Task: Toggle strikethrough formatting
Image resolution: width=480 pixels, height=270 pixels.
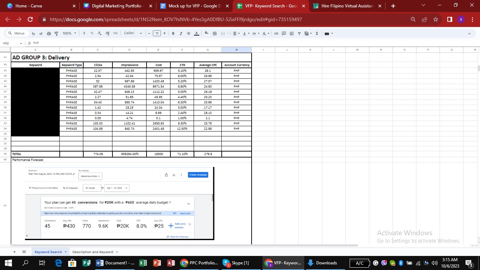Action: (x=188, y=33)
